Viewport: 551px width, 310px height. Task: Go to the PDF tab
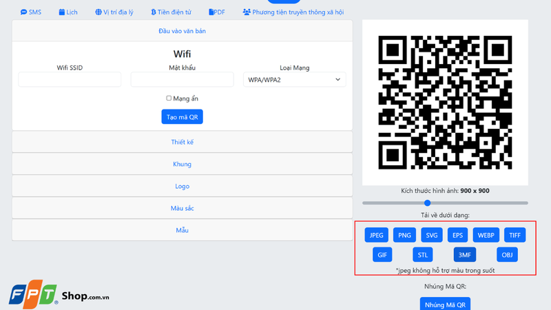tap(217, 12)
